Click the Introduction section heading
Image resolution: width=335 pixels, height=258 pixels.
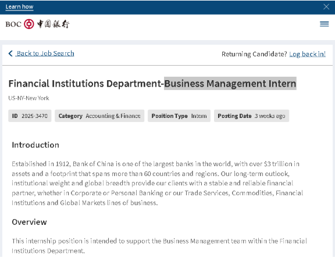point(35,145)
